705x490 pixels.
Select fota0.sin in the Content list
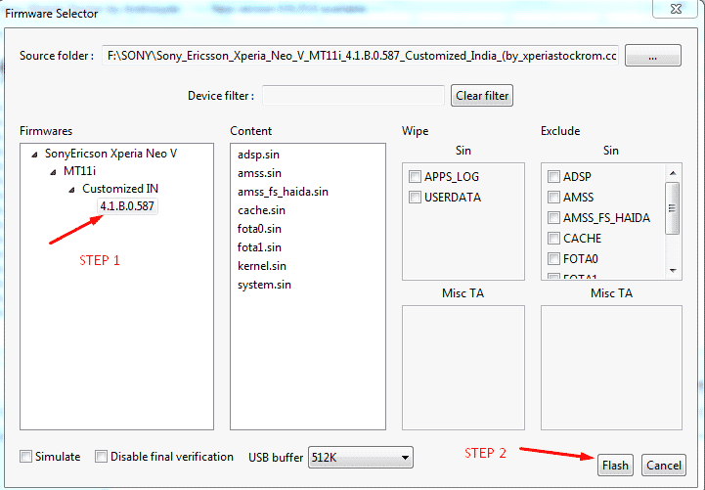point(259,229)
